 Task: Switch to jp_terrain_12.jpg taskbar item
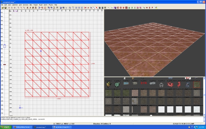62,127
